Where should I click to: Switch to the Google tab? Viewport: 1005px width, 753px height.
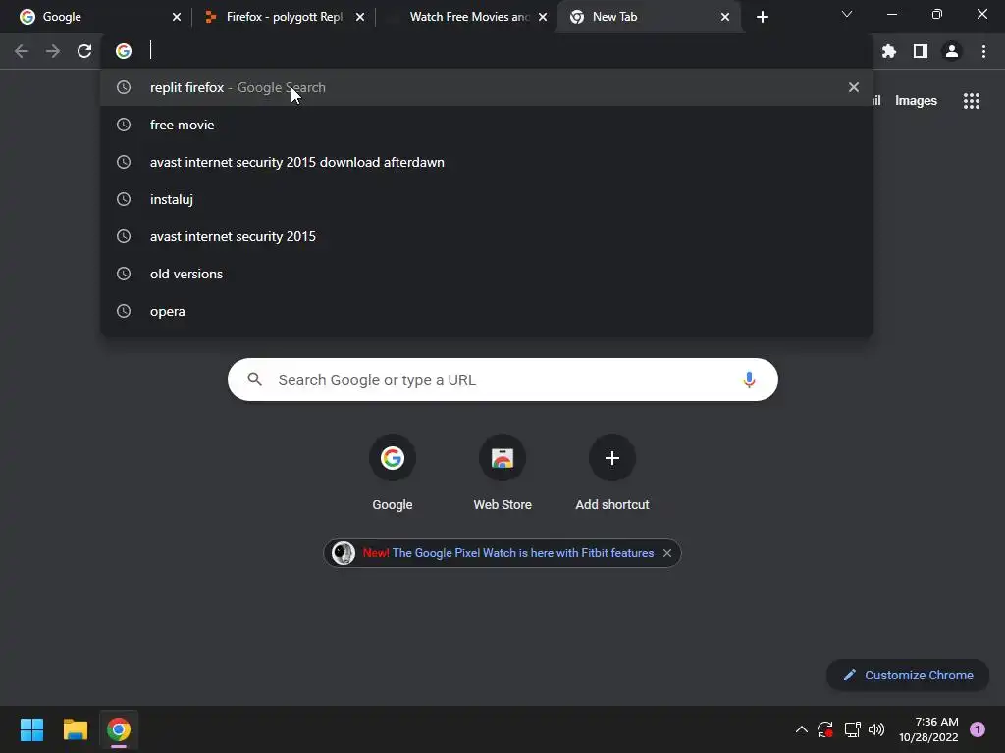pos(96,17)
